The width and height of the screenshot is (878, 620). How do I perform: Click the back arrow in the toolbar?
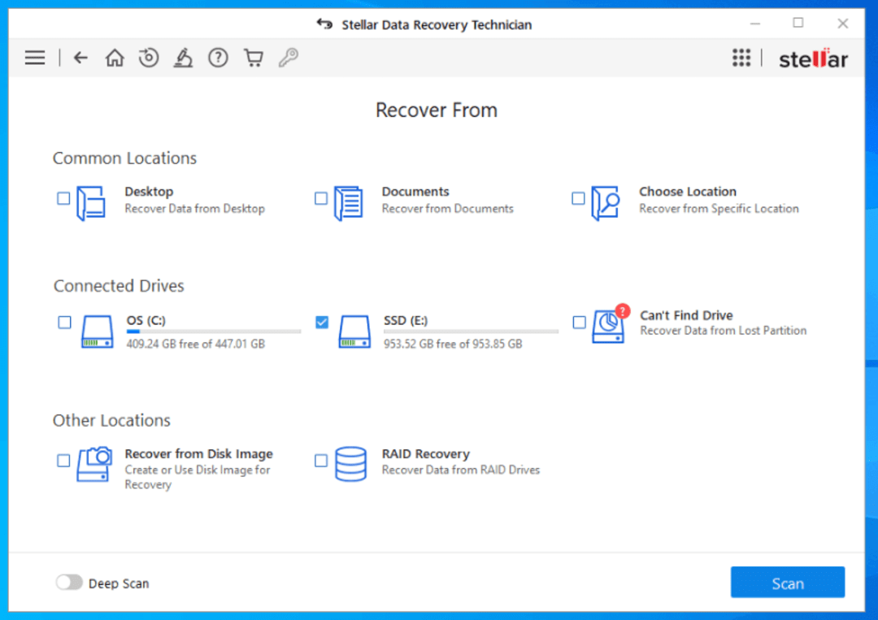(x=80, y=58)
